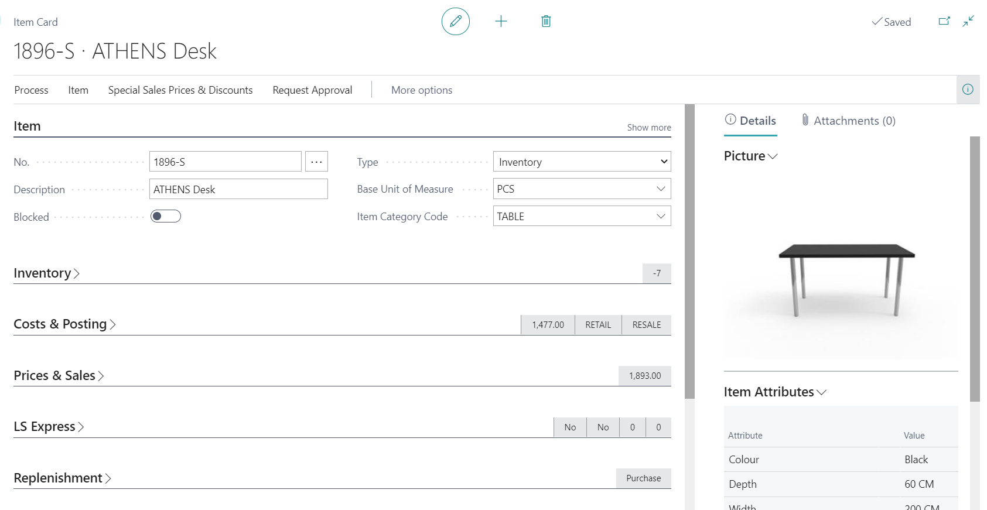Collapse the Picture section
The image size is (987, 510).
[750, 156]
